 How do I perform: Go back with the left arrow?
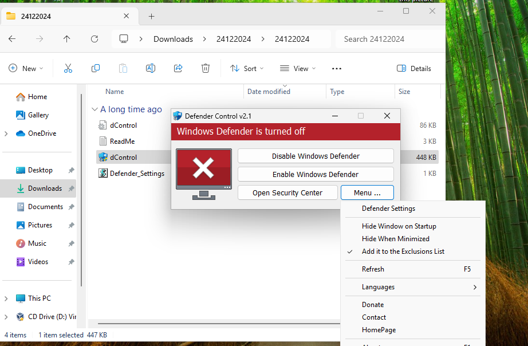pos(12,39)
